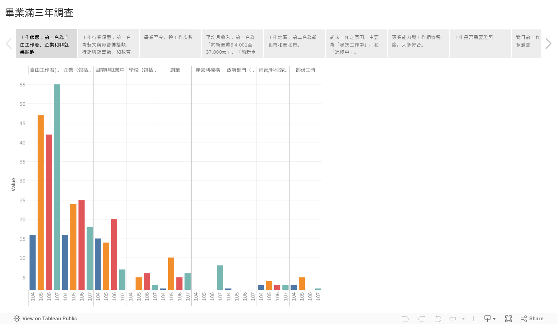Select story tab 對目前工作

click(527, 43)
